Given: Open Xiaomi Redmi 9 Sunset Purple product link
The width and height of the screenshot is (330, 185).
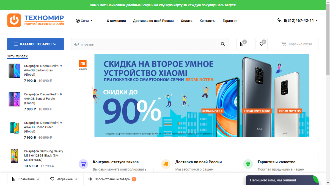Looking at the screenshot, I should [43, 99].
